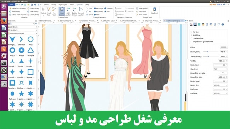Activate the Convert Anchor tool
The width and height of the screenshot is (230, 129).
[x=81, y=11]
